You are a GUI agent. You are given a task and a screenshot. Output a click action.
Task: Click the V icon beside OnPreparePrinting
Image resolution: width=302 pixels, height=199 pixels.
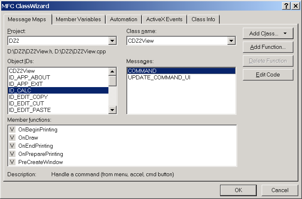pyautogui.click(x=12, y=154)
